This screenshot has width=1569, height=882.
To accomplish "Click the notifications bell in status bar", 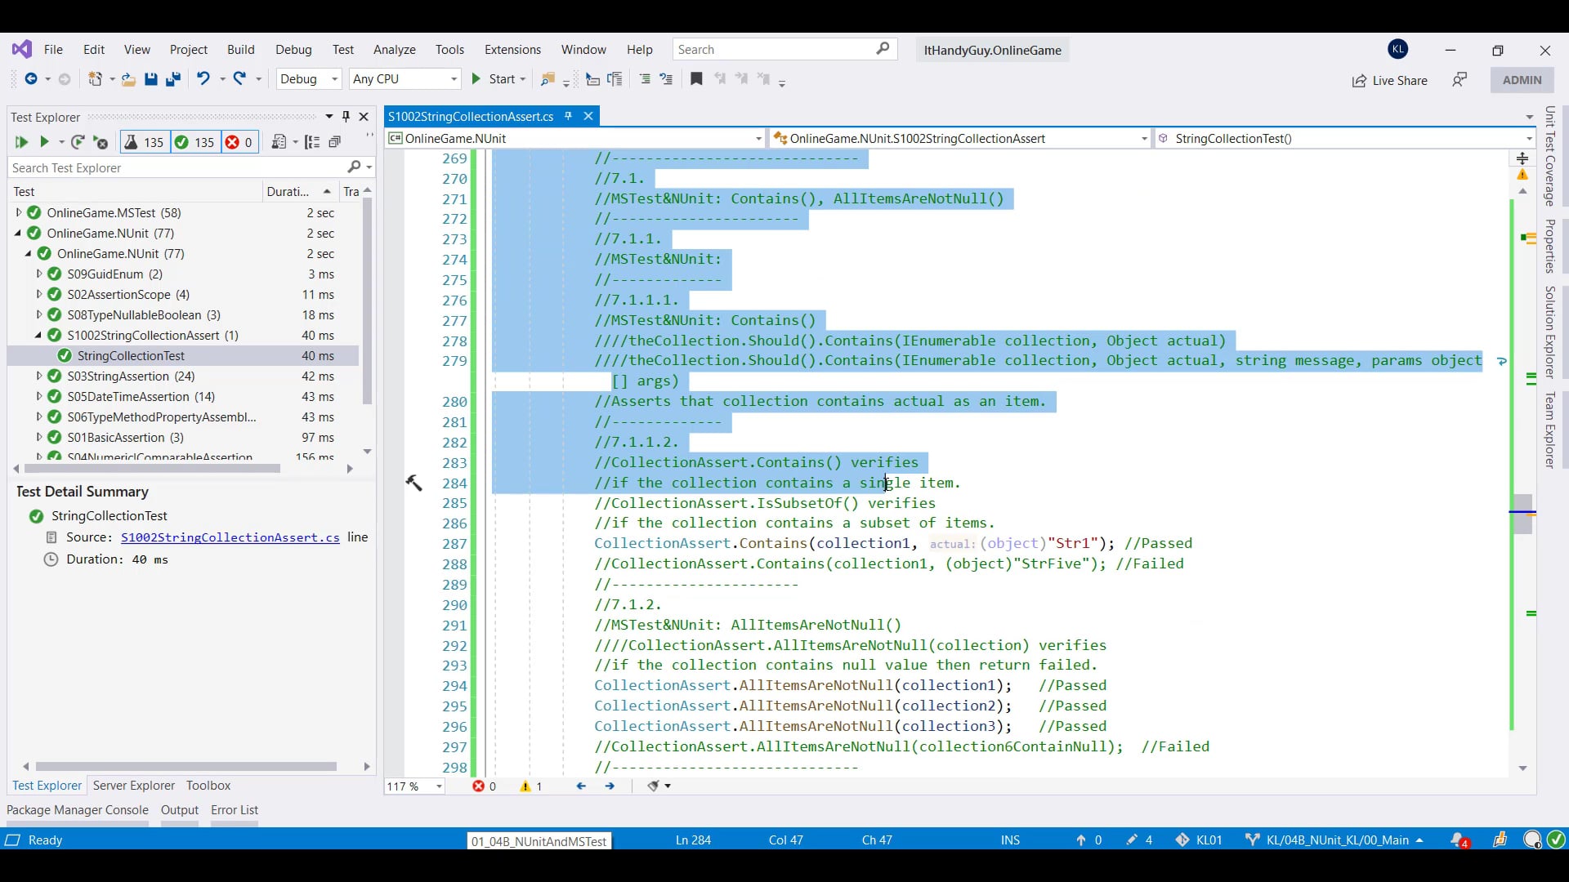I will (x=1458, y=840).
